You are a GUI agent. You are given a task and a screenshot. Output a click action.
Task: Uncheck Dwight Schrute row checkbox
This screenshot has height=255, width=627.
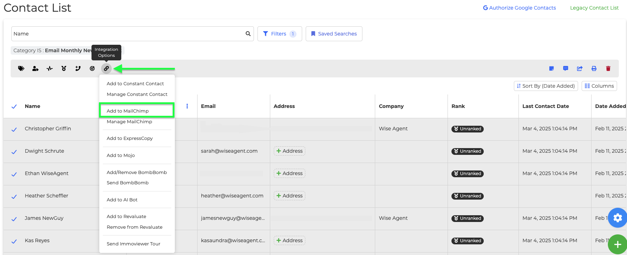[14, 152]
